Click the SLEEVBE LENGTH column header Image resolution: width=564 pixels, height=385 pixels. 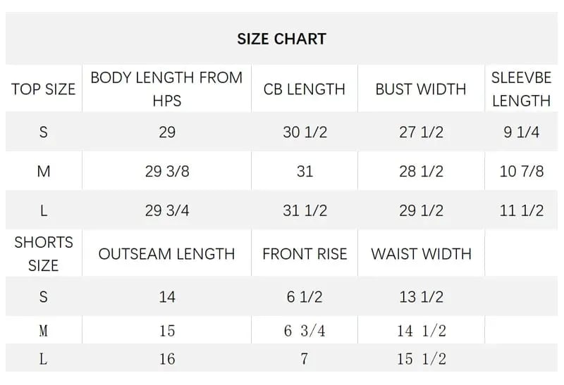click(521, 89)
